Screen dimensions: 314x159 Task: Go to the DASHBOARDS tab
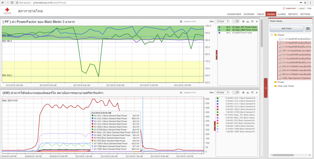click(x=234, y=14)
